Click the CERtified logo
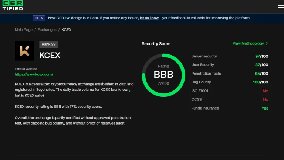 [x=13, y=6]
